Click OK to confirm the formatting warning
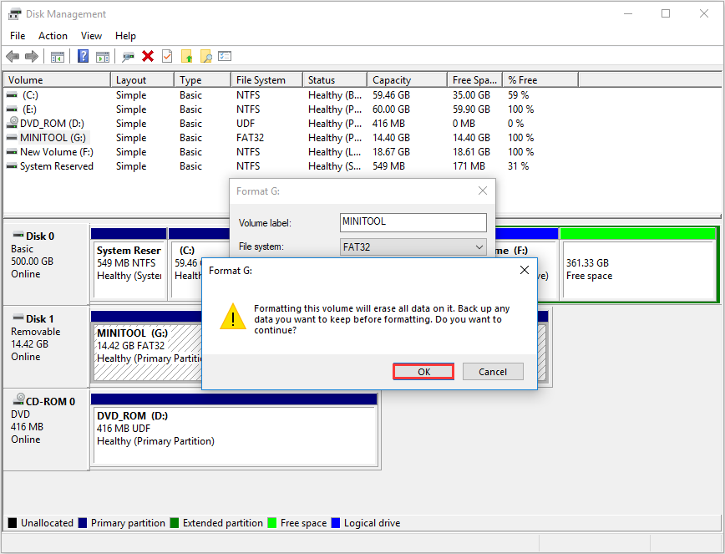725x554 pixels. [x=423, y=371]
